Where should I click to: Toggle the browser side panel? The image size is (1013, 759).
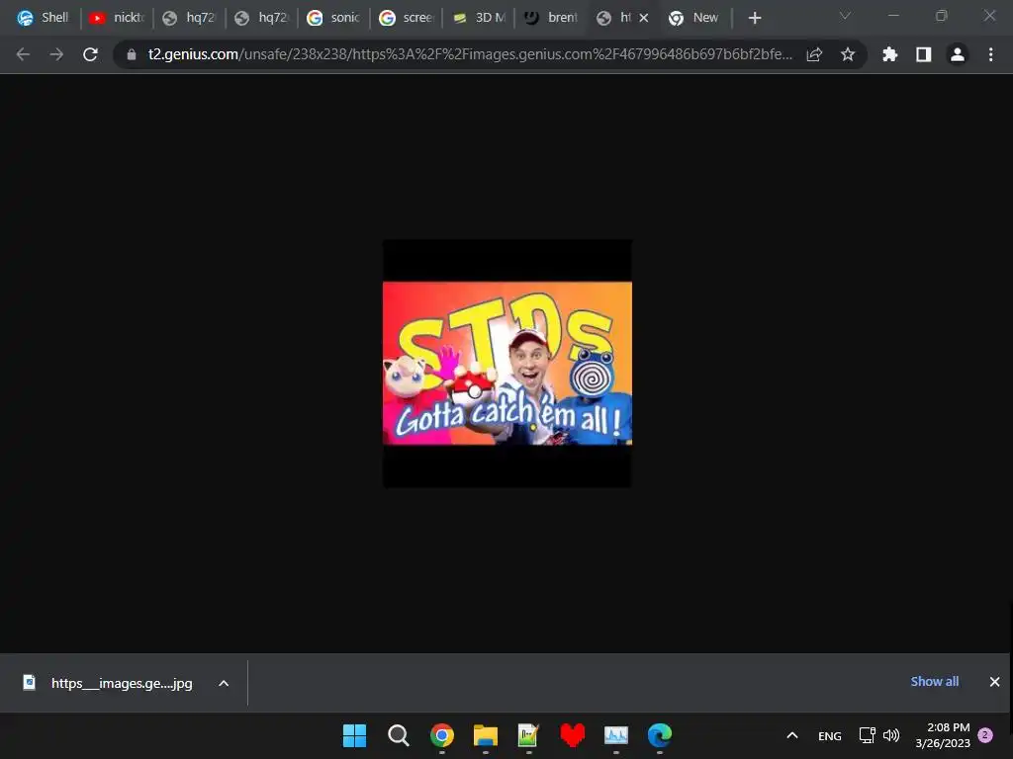(x=924, y=55)
